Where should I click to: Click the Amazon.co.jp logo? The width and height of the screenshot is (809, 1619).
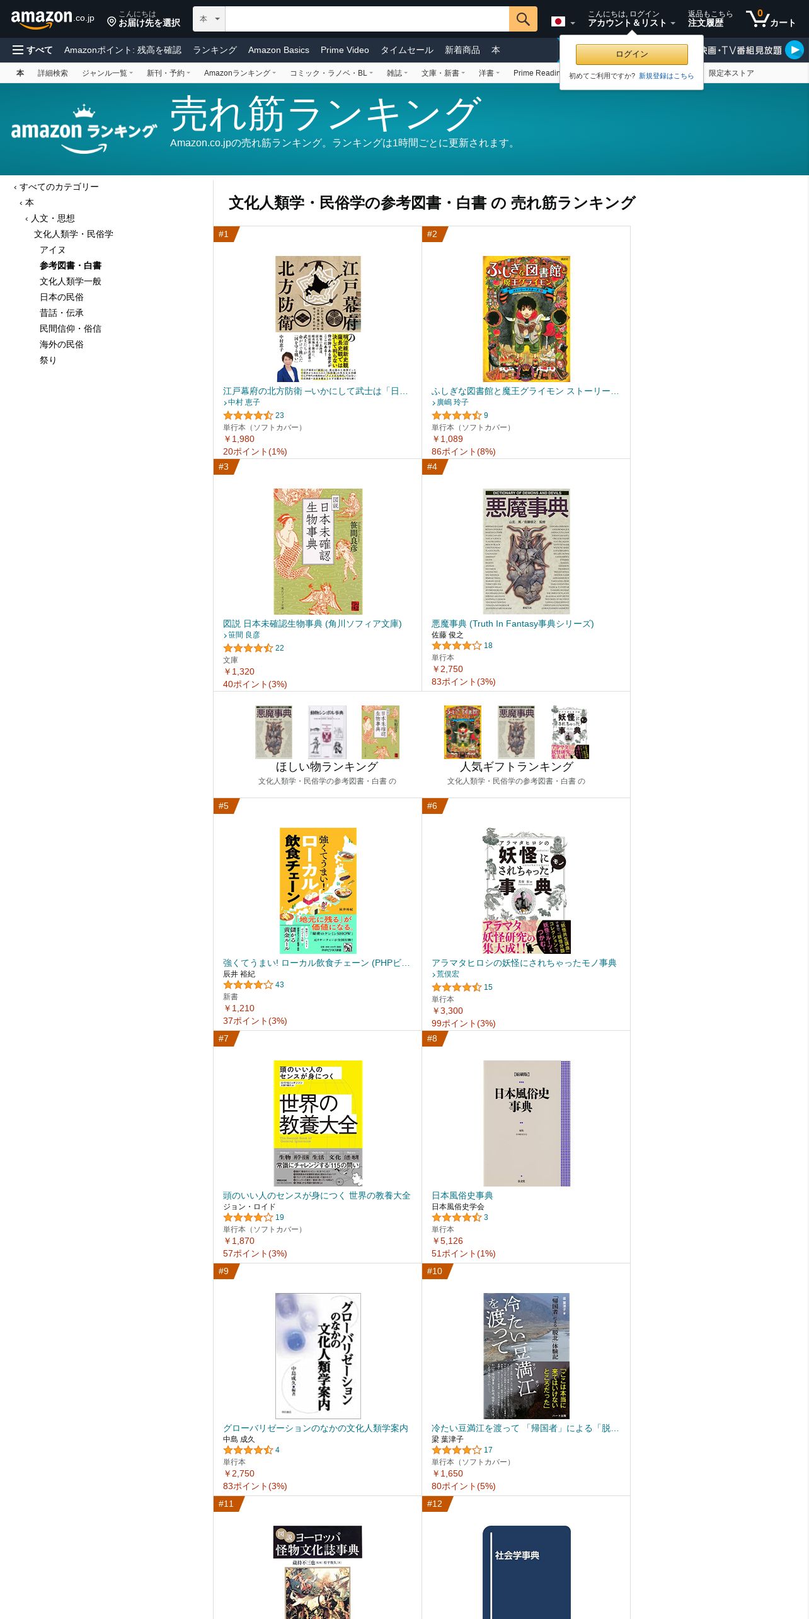(x=53, y=19)
